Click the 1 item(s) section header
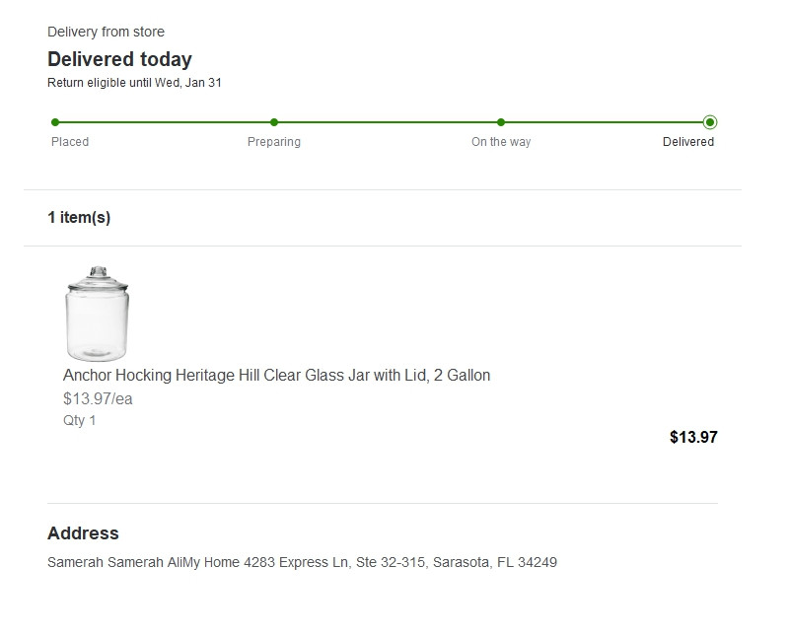 coord(79,217)
